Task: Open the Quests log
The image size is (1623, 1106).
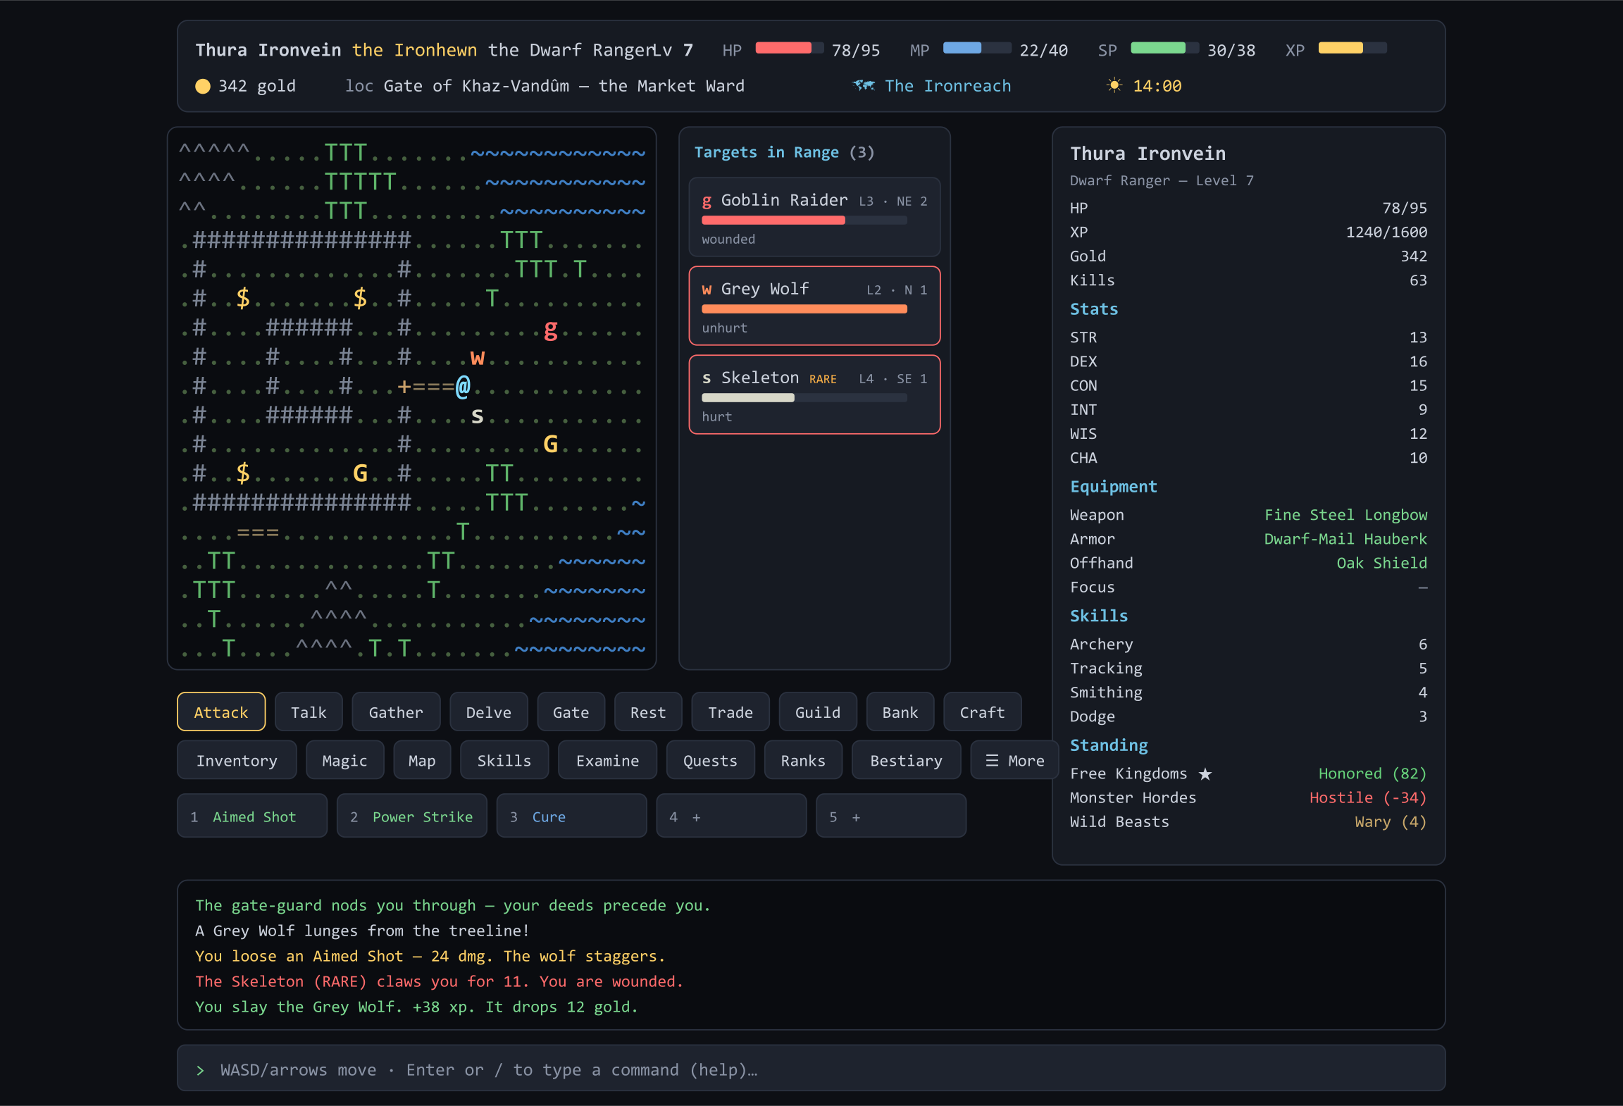Action: coord(710,760)
